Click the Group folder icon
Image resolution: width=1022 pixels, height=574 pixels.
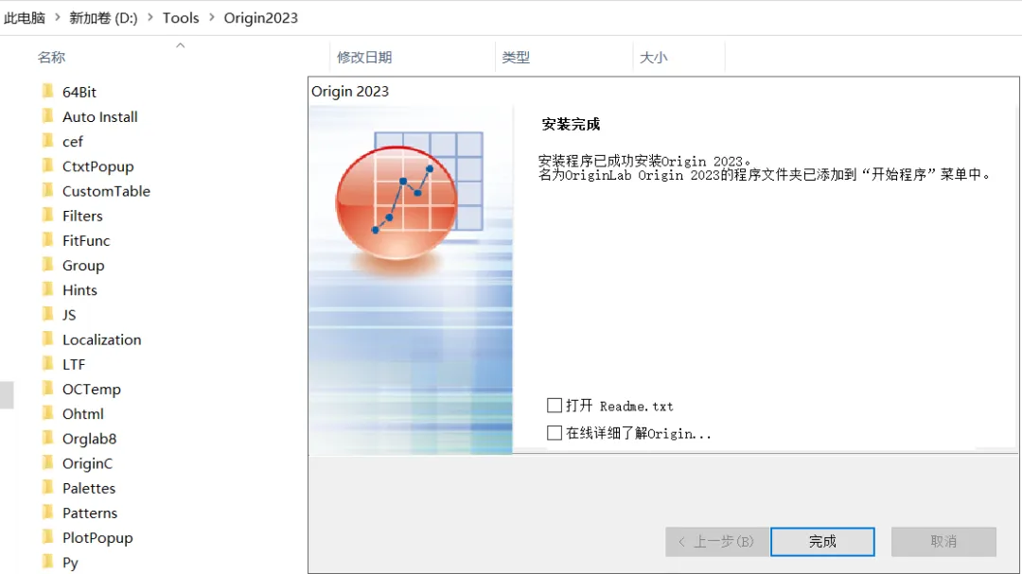[47, 265]
